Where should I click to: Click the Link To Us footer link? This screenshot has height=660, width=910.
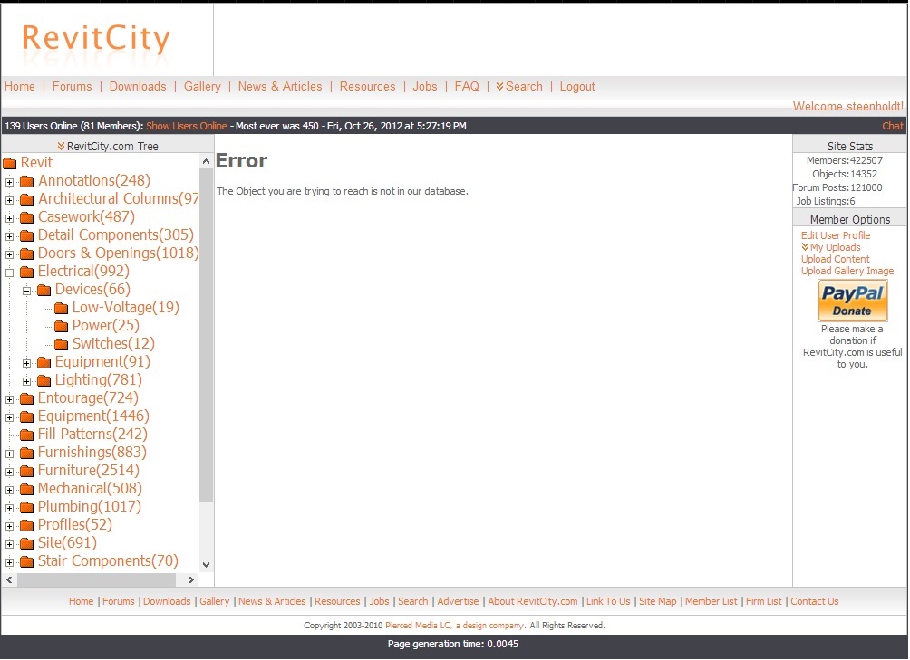(608, 601)
